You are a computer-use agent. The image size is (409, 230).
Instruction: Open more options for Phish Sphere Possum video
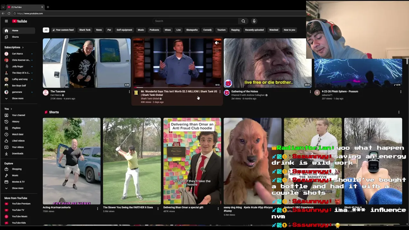coord(400,92)
